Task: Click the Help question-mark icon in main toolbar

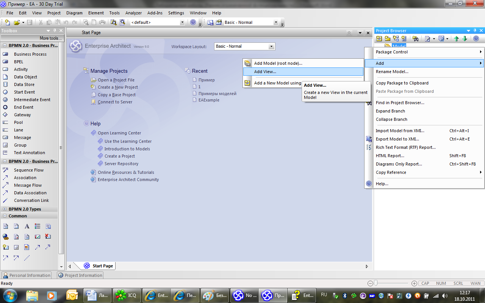Action: tap(193, 22)
